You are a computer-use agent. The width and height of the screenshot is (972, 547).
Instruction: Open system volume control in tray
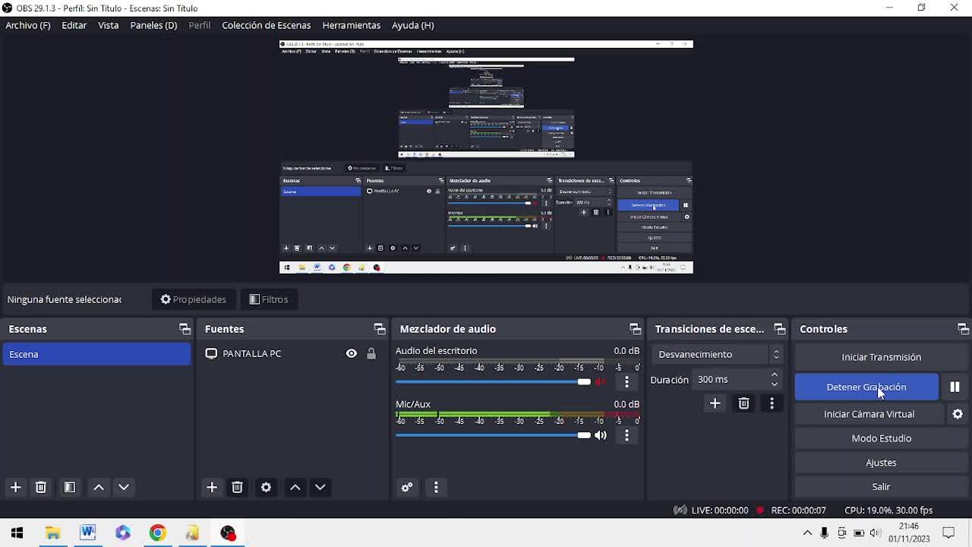(876, 533)
